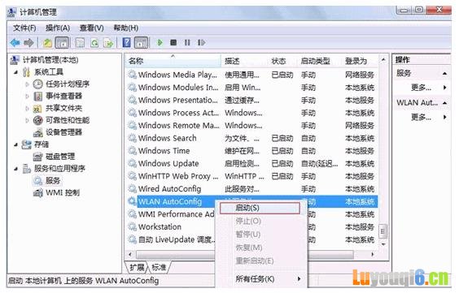Open 所有任务(K) submenu in context menu
This screenshot has height=293, width=459.
tap(262, 279)
